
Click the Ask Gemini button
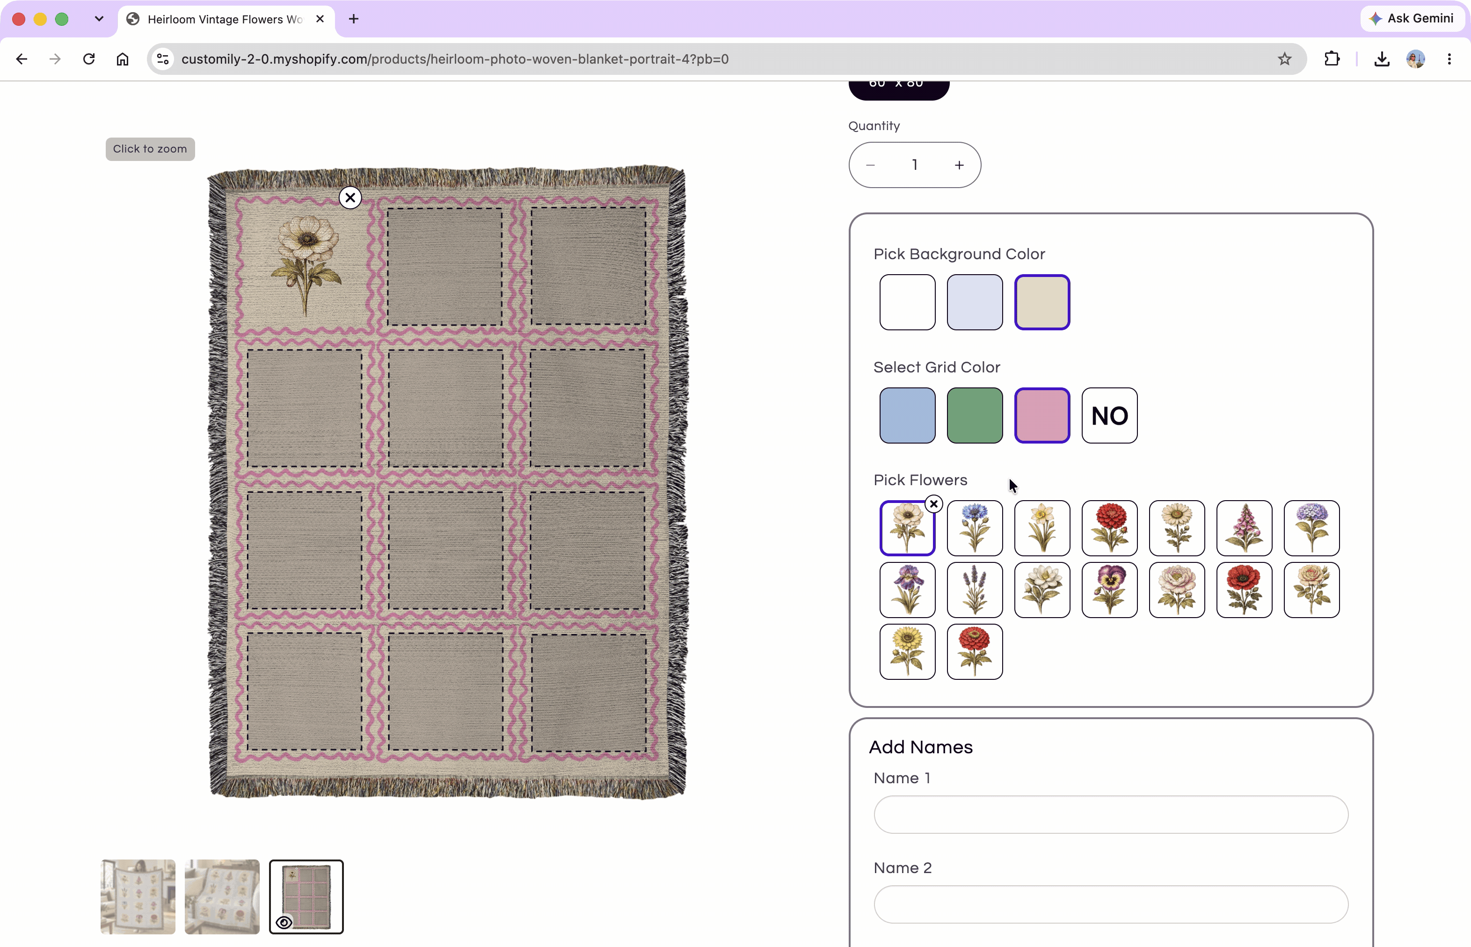tap(1412, 18)
